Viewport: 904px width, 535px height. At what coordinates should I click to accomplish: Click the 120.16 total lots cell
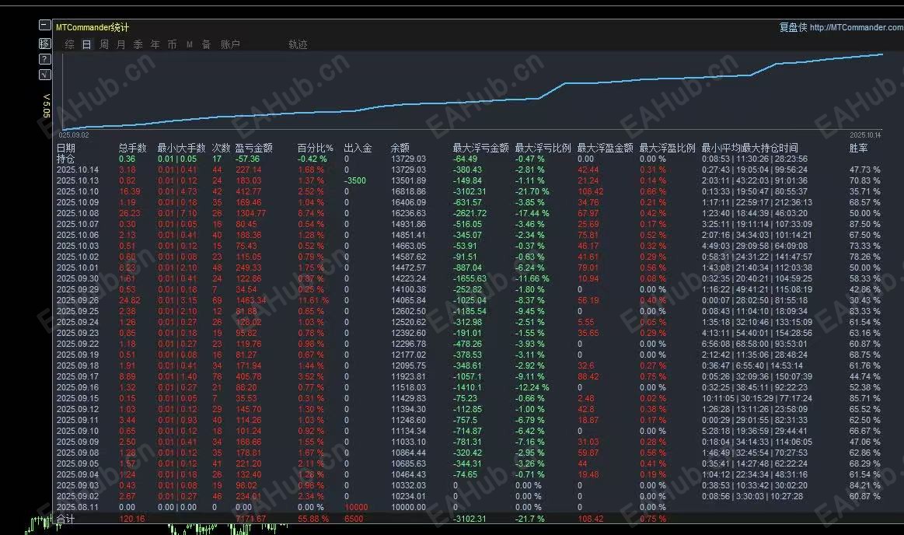point(132,519)
